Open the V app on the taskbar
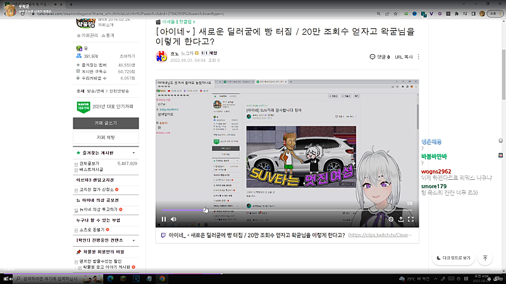Image resolution: width=506 pixels, height=284 pixels. click(136, 279)
